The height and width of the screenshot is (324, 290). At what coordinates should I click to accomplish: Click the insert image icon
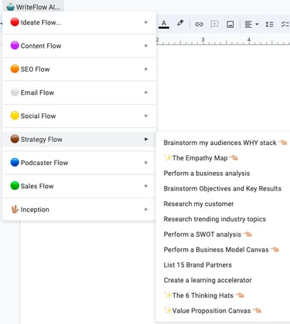[x=230, y=25]
